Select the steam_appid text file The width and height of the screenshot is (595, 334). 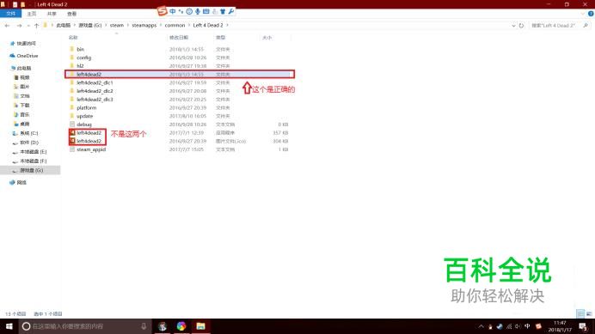coord(91,149)
